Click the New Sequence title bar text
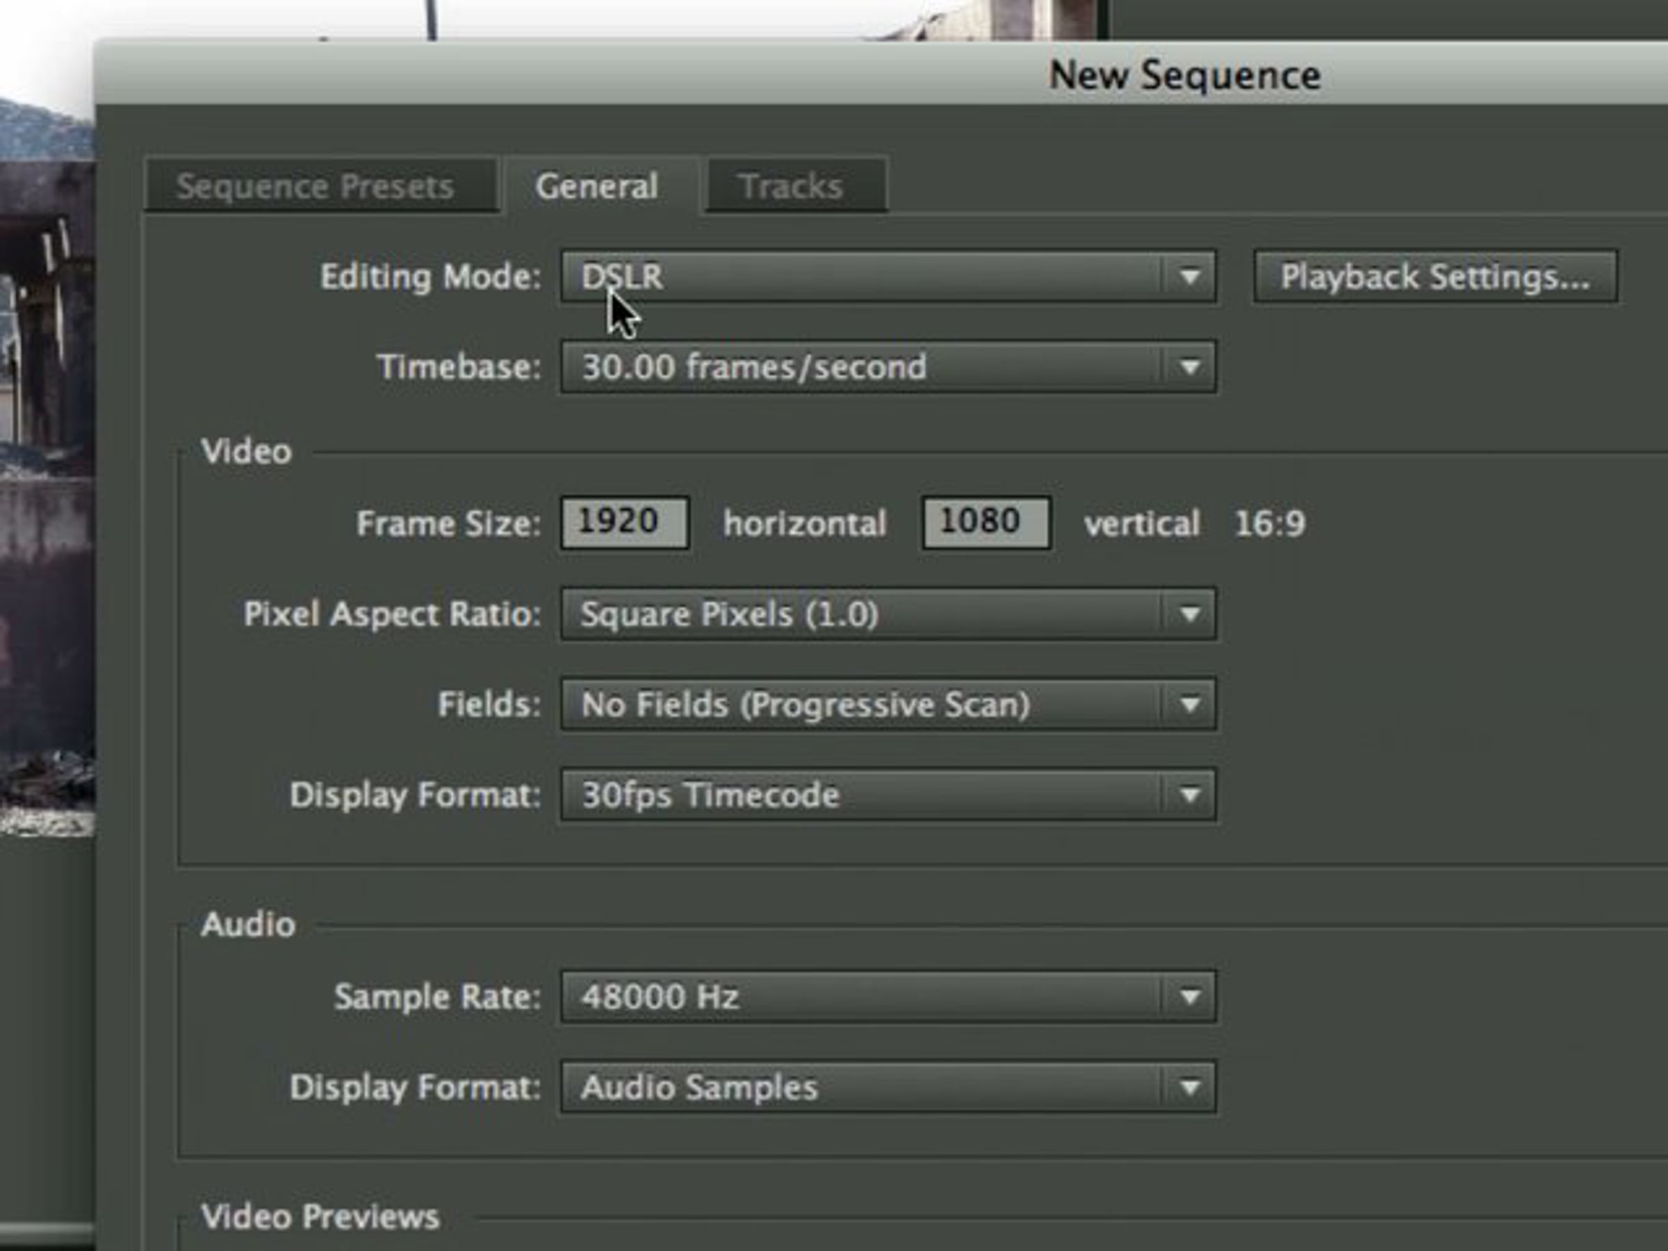 (1185, 75)
